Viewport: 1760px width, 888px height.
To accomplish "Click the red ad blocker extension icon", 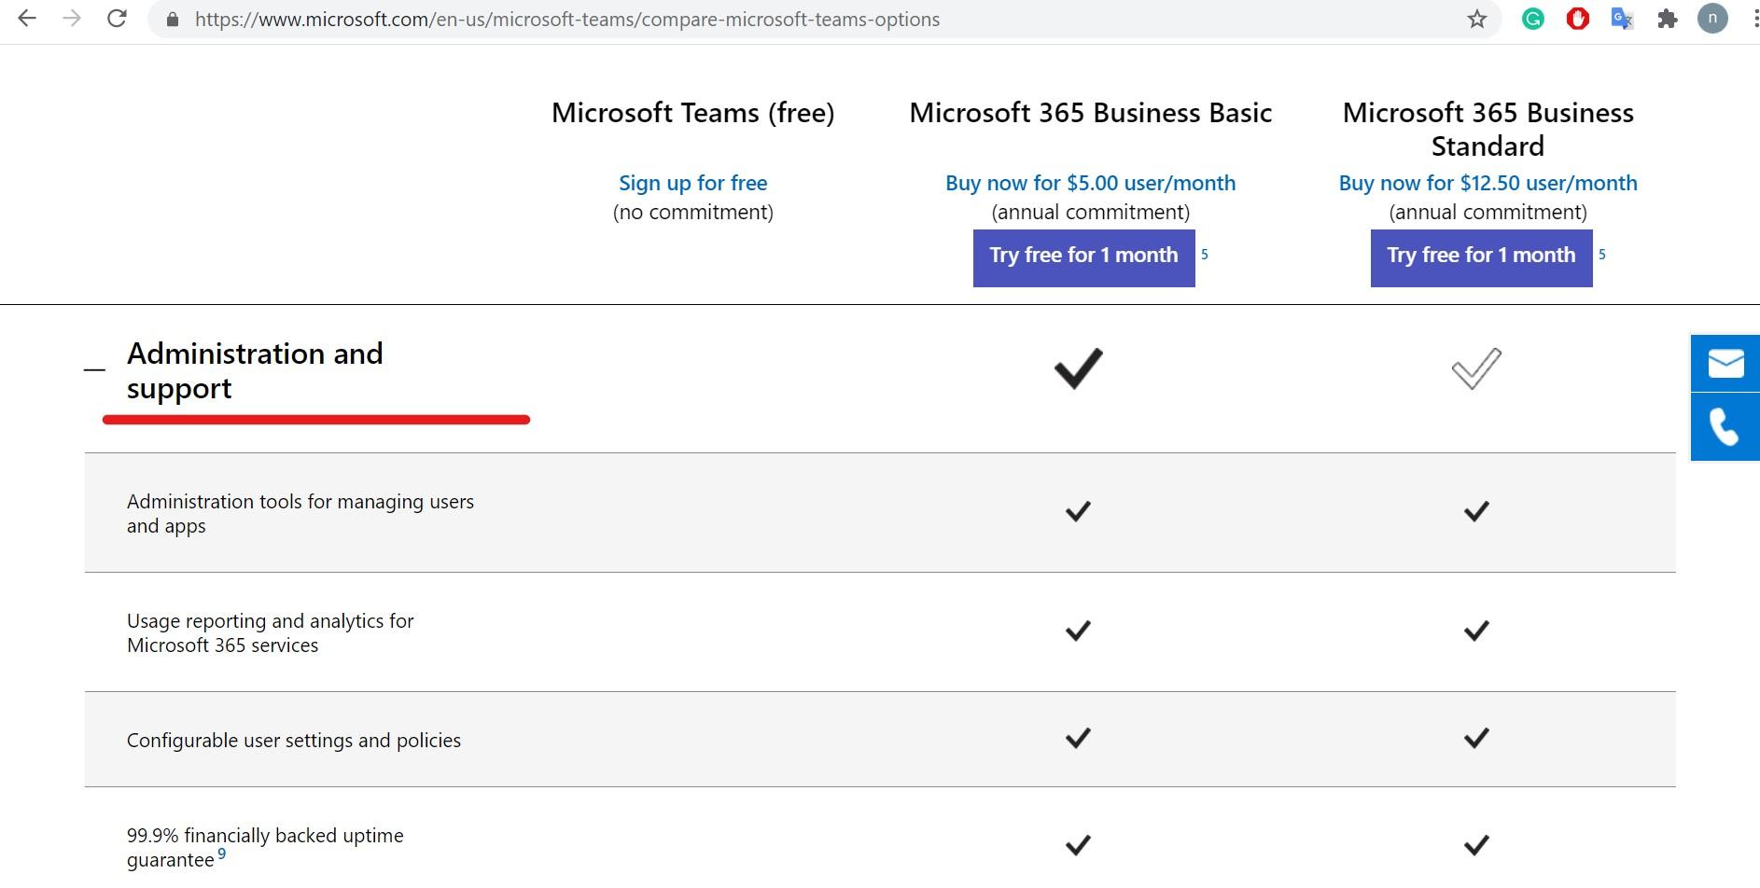I will pos(1577,19).
